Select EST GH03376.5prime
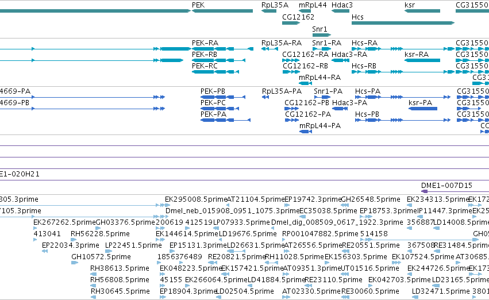This screenshot has width=489, height=300. pyautogui.click(x=98, y=228)
